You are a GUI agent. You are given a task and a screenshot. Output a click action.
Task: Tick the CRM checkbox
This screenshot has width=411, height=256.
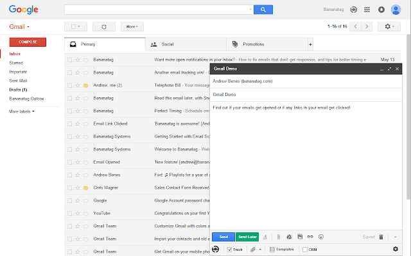click(x=305, y=250)
